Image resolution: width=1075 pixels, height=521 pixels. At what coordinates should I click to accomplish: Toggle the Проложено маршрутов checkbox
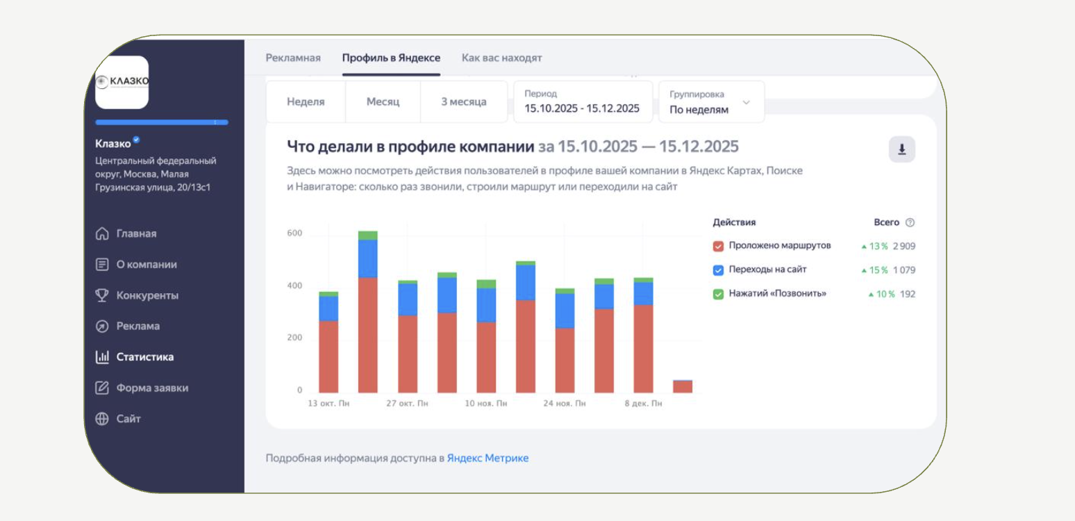[x=719, y=246]
